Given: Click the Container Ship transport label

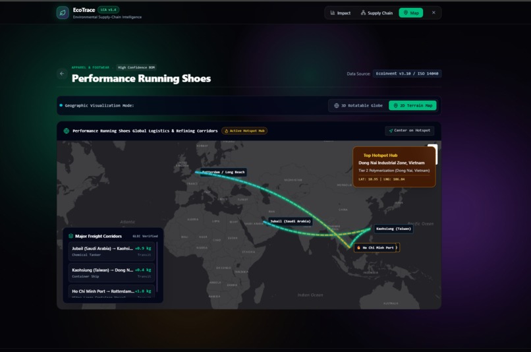Looking at the screenshot, I should click(86, 276).
